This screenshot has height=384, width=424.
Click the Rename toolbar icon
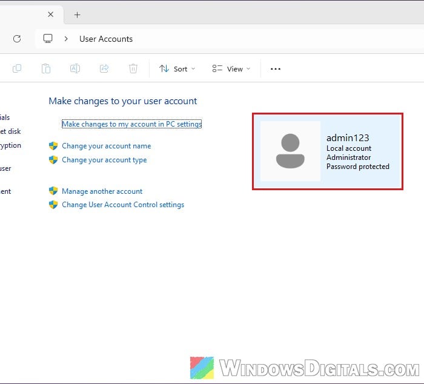[x=75, y=68]
